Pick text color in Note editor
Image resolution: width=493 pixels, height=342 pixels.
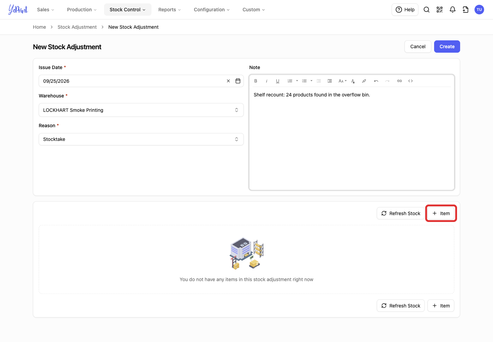353,81
